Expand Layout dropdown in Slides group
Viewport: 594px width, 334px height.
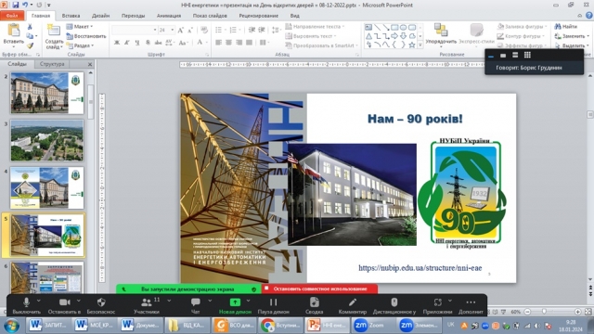tap(80, 27)
